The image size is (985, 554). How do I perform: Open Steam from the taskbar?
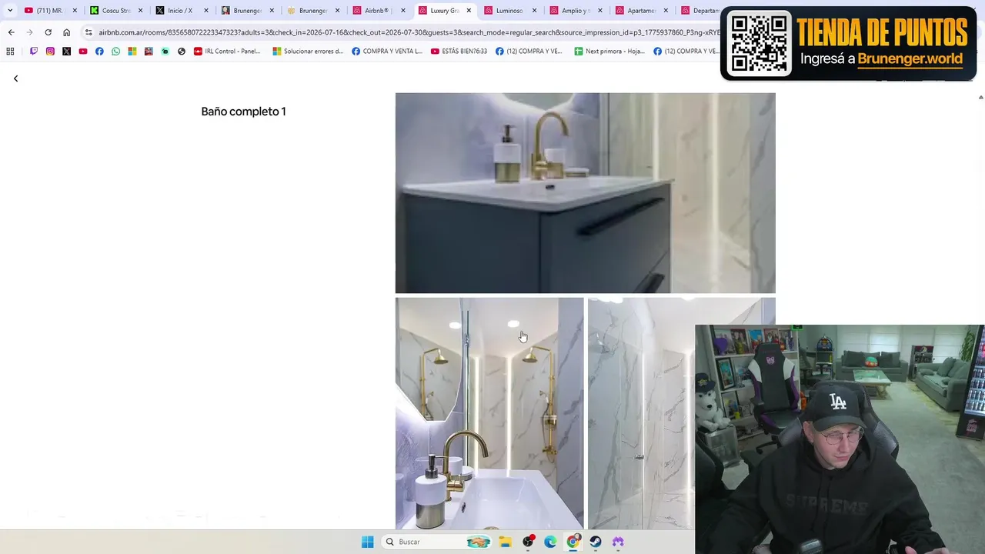[x=596, y=542]
